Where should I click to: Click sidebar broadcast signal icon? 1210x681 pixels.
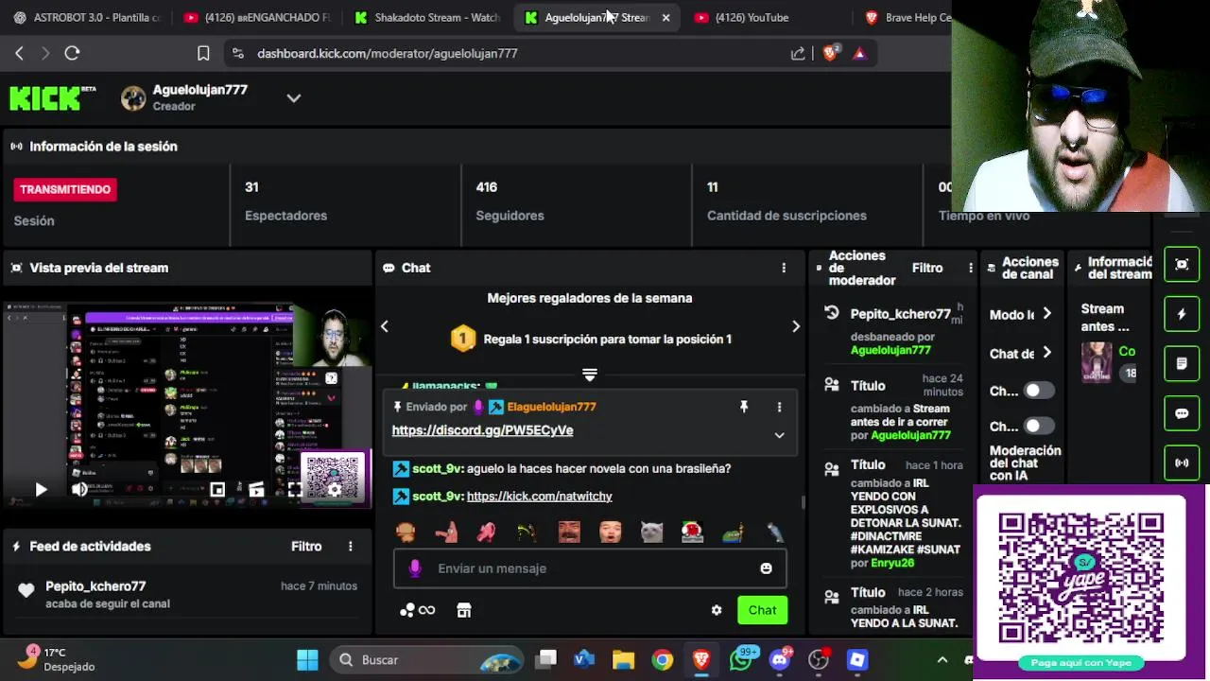point(1182,463)
